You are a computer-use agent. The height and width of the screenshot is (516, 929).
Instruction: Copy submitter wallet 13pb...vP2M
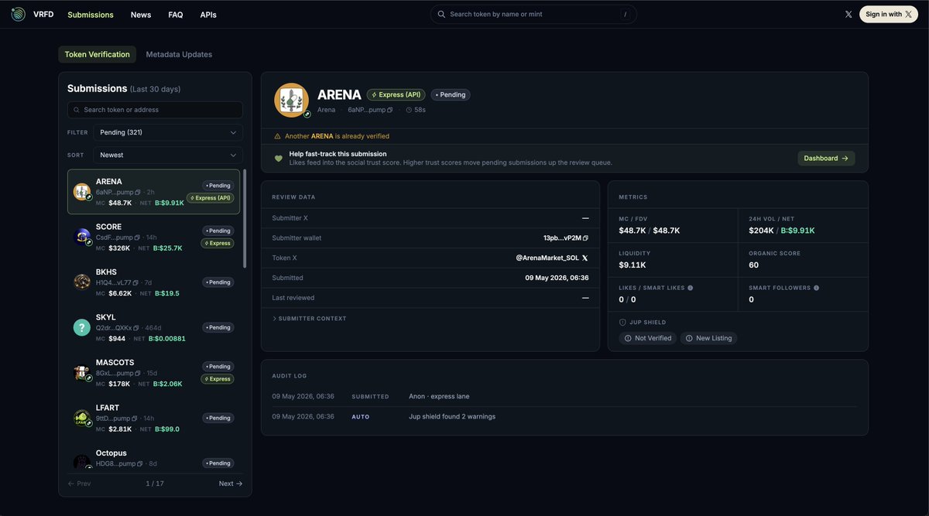click(x=585, y=238)
